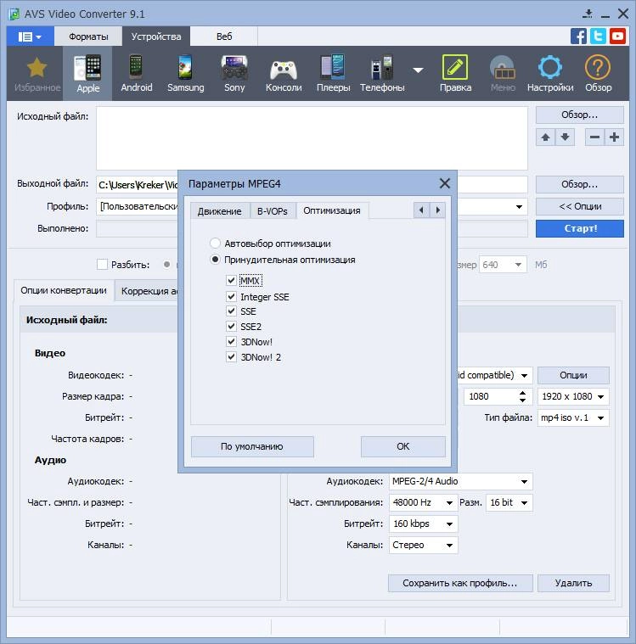Switch to the Движение dialog tab
The image size is (636, 644).
pyautogui.click(x=220, y=211)
